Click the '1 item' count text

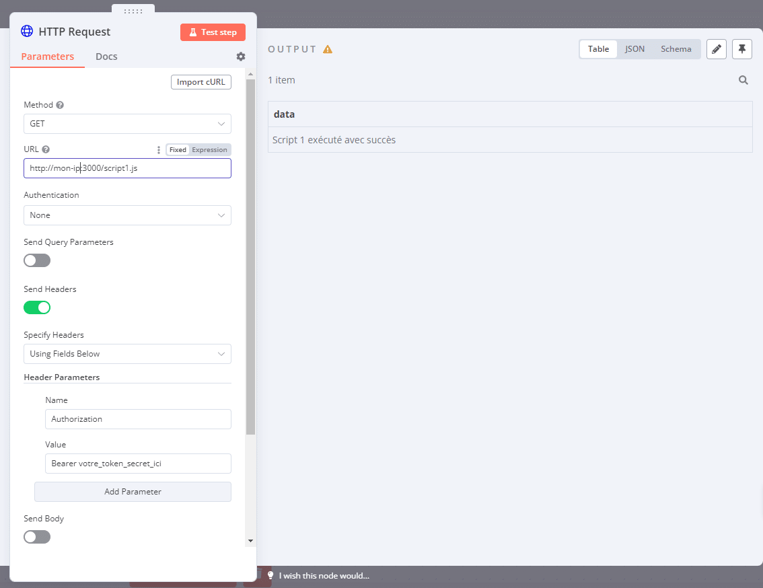pyautogui.click(x=281, y=80)
